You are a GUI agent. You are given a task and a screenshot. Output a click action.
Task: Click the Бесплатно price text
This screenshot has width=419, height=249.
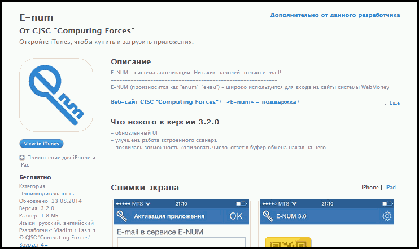(x=35, y=177)
